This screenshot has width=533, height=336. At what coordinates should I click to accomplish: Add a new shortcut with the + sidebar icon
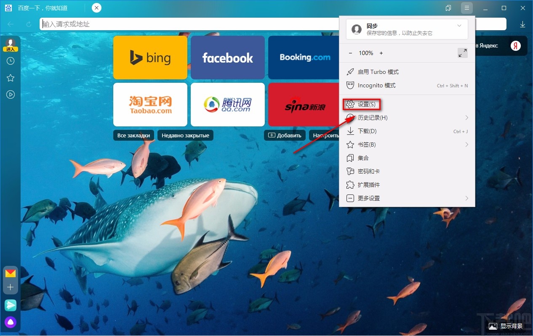(11, 287)
